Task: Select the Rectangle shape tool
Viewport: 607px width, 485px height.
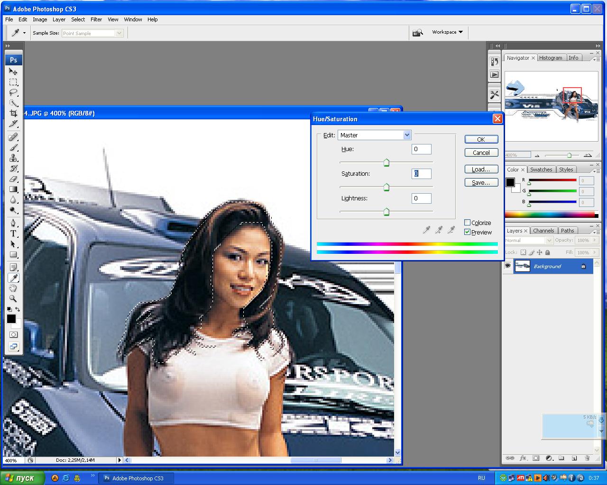Action: pos(13,255)
